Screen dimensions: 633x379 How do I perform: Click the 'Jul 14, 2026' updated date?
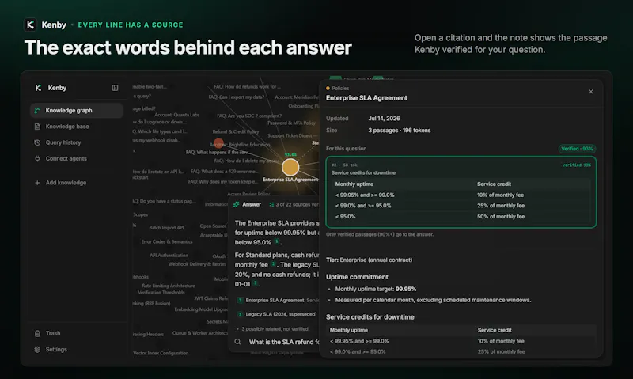[384, 118]
